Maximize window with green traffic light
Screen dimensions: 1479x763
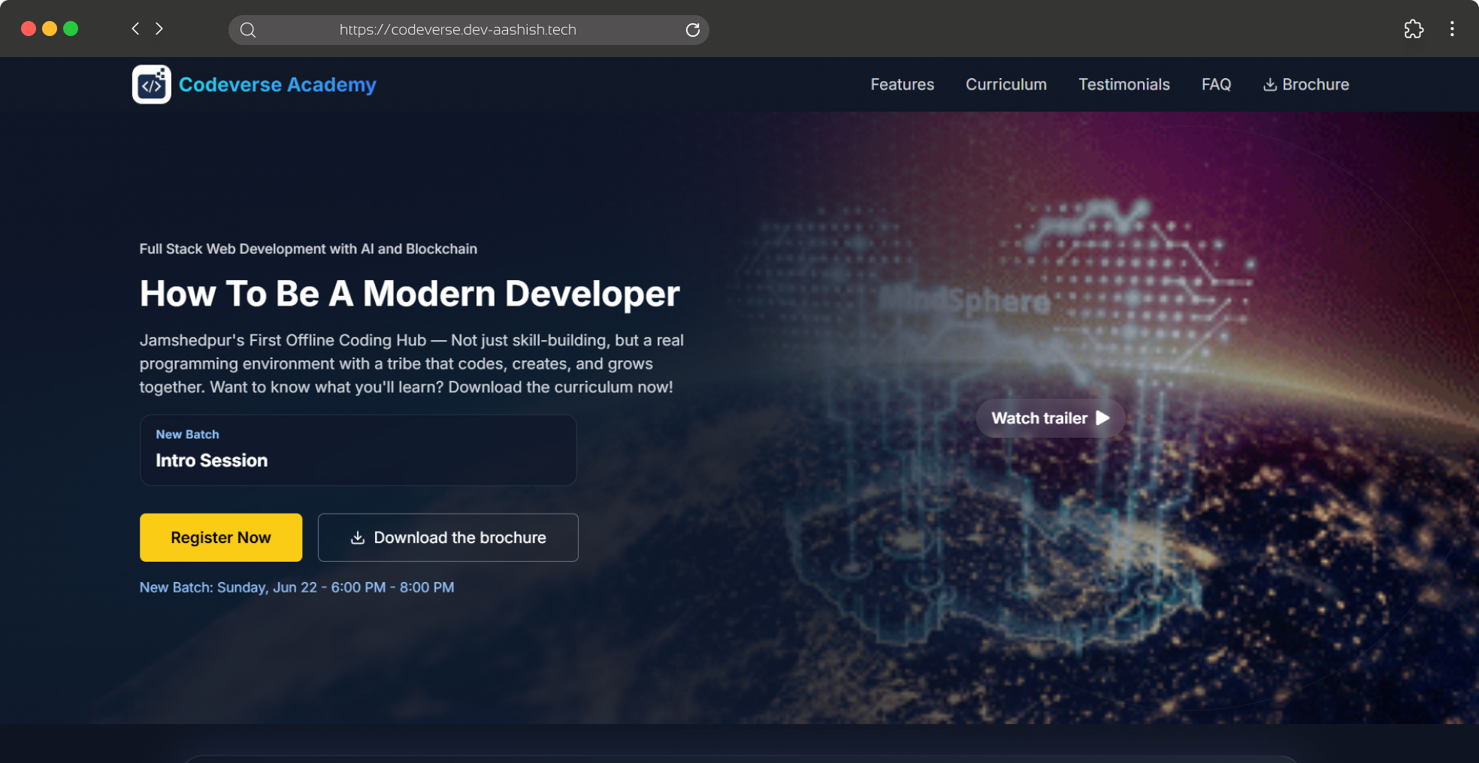71,29
